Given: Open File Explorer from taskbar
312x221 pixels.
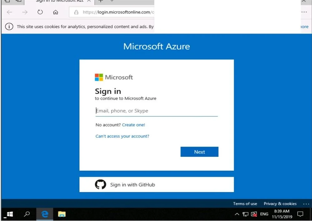Looking at the screenshot, I should pos(62,214).
